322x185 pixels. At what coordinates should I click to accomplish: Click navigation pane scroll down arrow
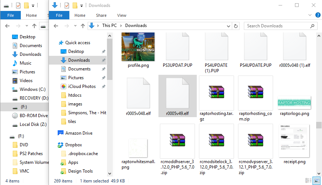click(x=110, y=174)
